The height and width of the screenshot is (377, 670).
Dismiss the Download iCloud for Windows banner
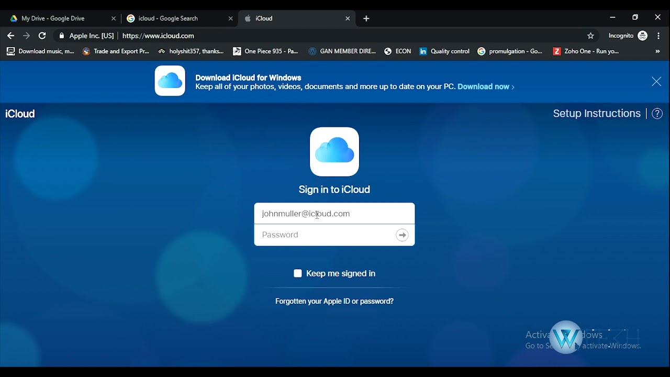pos(656,81)
